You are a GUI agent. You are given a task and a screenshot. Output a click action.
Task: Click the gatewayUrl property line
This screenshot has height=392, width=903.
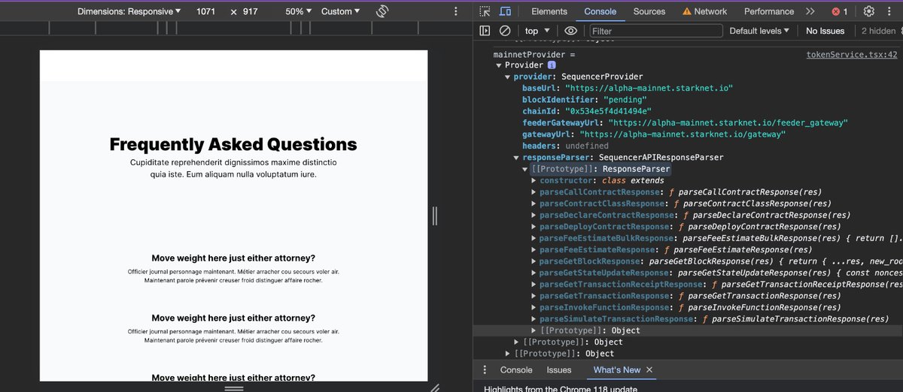(x=654, y=134)
